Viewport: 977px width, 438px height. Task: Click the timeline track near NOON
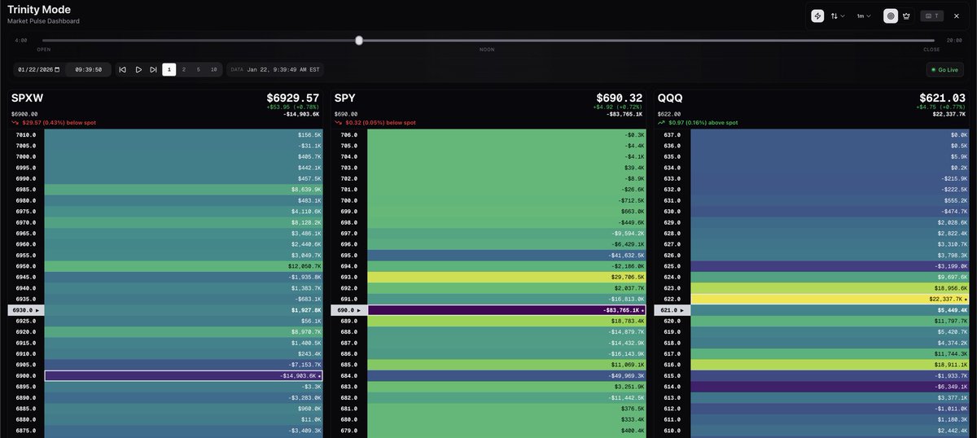[488, 41]
